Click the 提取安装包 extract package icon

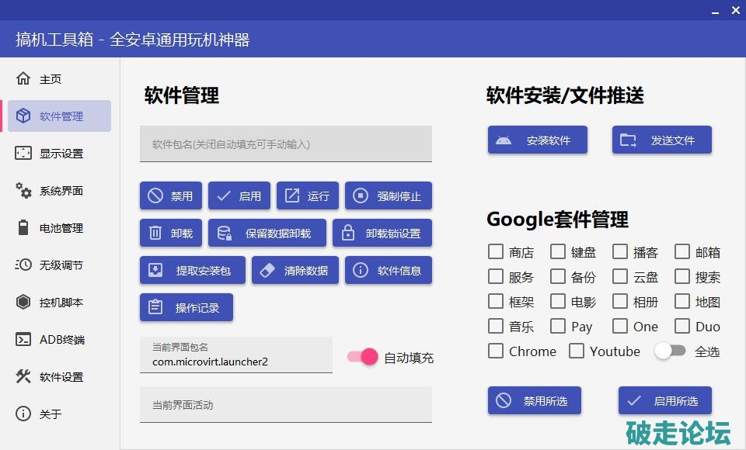pyautogui.click(x=155, y=271)
